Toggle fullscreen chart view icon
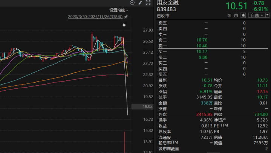The image size is (271, 153). click(x=148, y=3)
